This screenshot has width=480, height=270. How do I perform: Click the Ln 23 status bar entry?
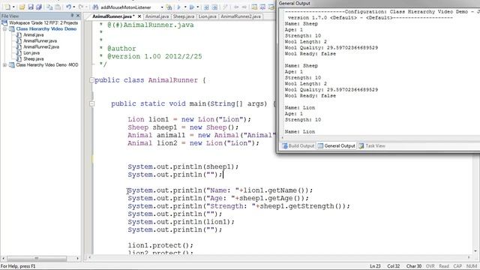click(375, 266)
